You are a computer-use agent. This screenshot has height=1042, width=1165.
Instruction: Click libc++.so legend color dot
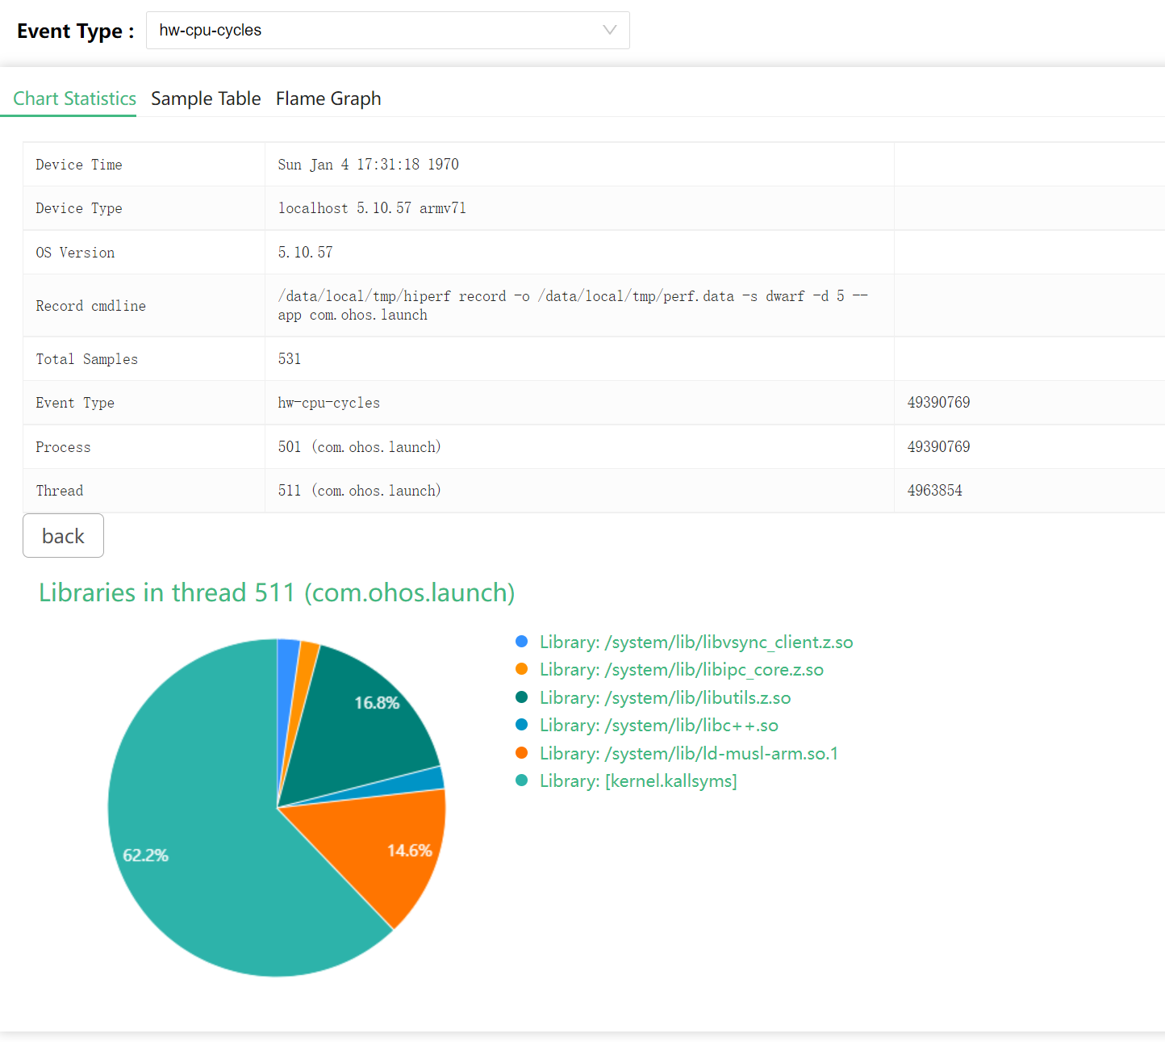(521, 725)
